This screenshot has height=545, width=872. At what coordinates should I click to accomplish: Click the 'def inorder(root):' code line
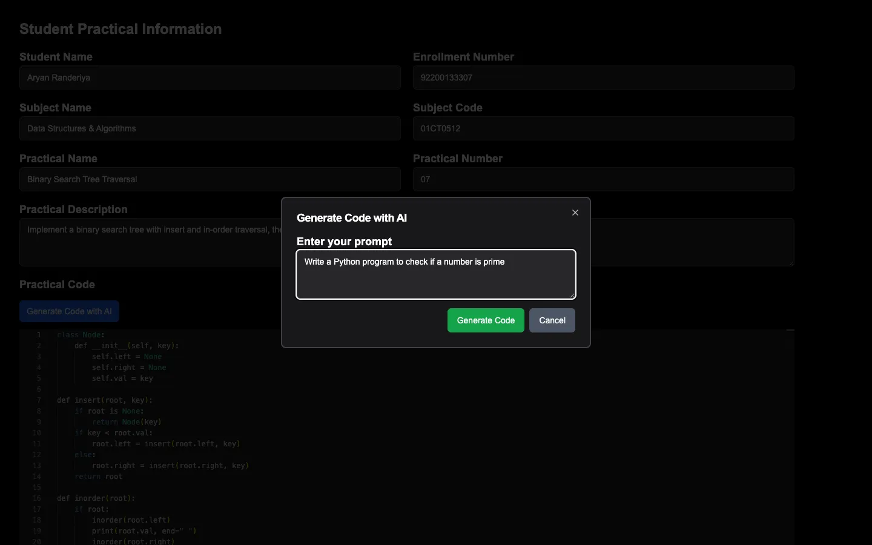pyautogui.click(x=96, y=498)
